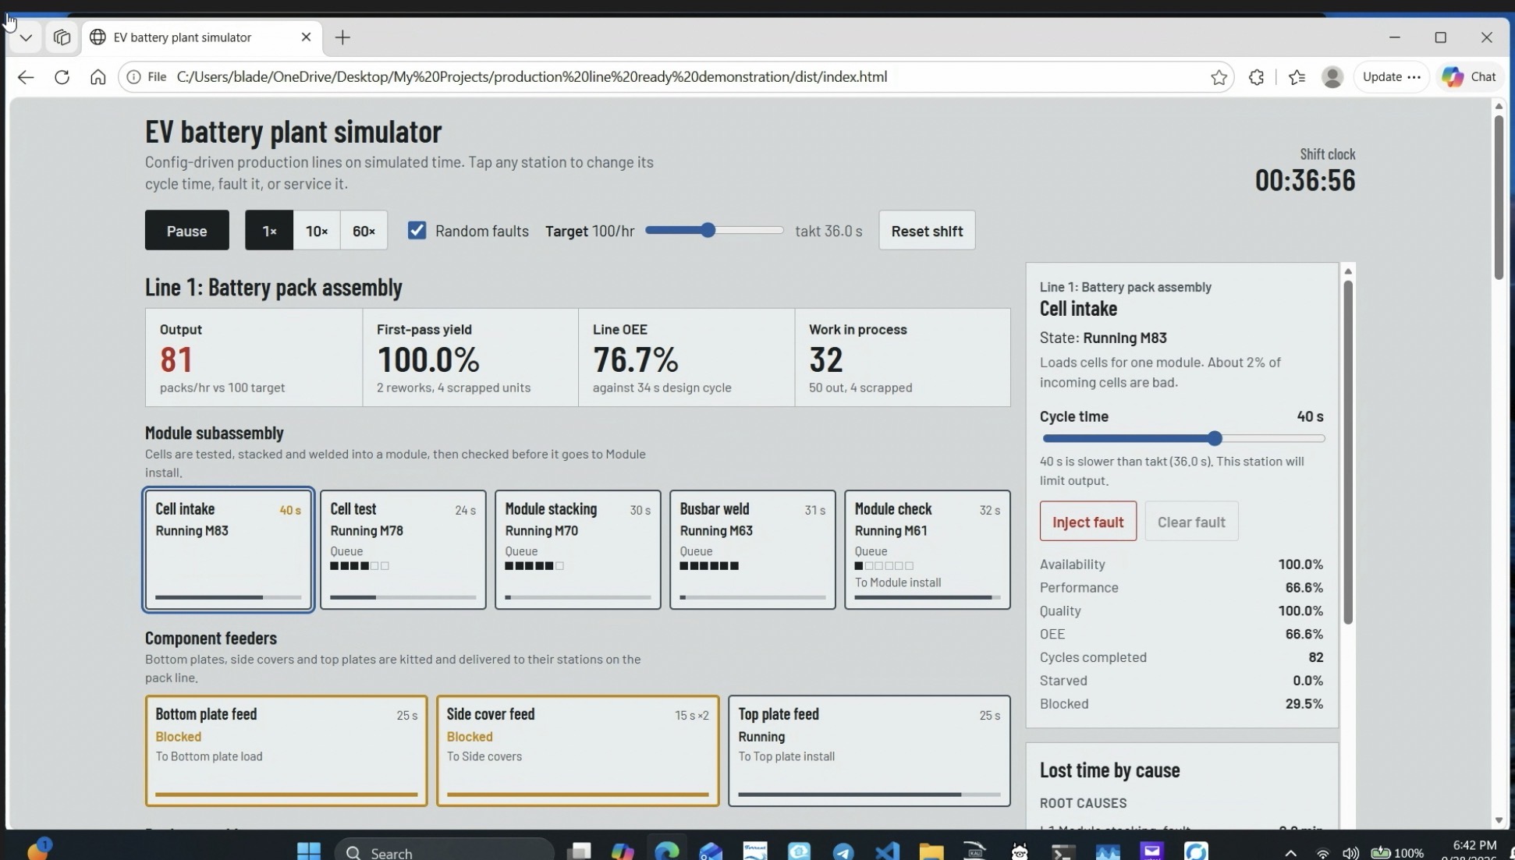Select the Side cover feed card

(x=577, y=751)
